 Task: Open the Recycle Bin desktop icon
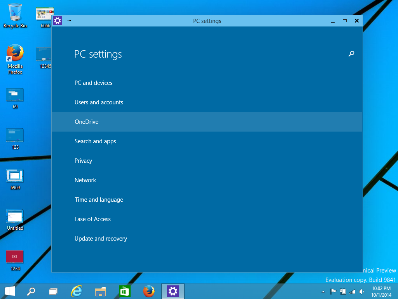click(x=15, y=16)
